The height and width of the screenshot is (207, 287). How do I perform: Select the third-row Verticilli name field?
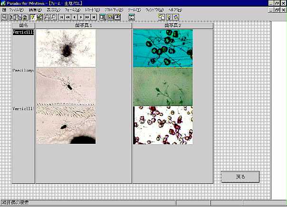point(23,109)
